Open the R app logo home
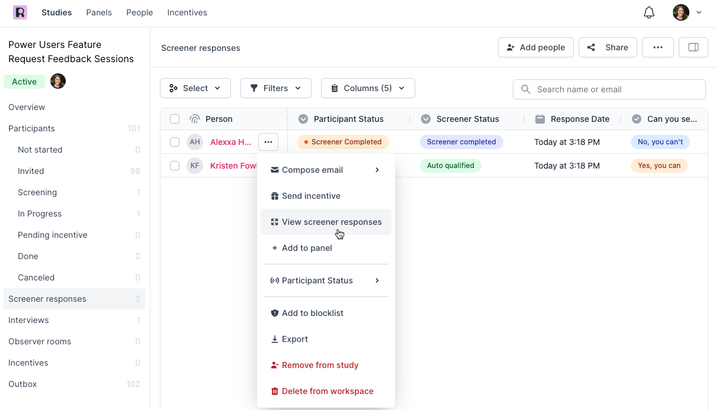This screenshot has width=716, height=410. tap(20, 12)
